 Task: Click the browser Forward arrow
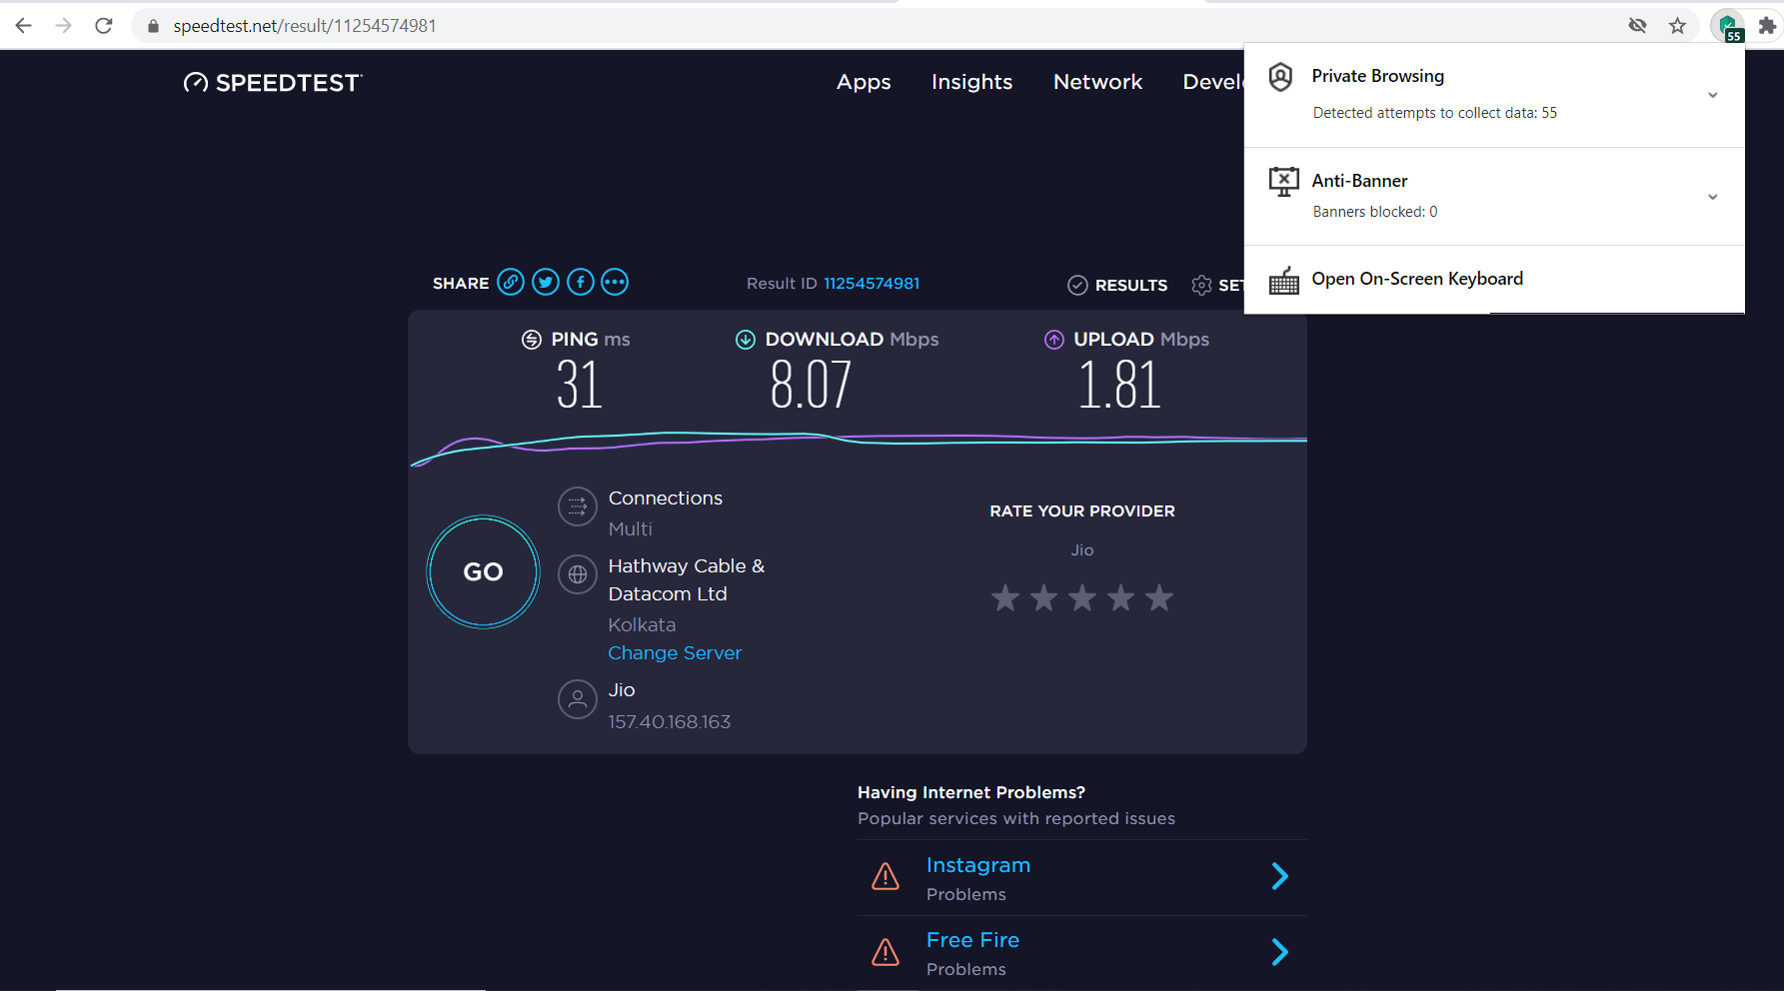[x=64, y=26]
